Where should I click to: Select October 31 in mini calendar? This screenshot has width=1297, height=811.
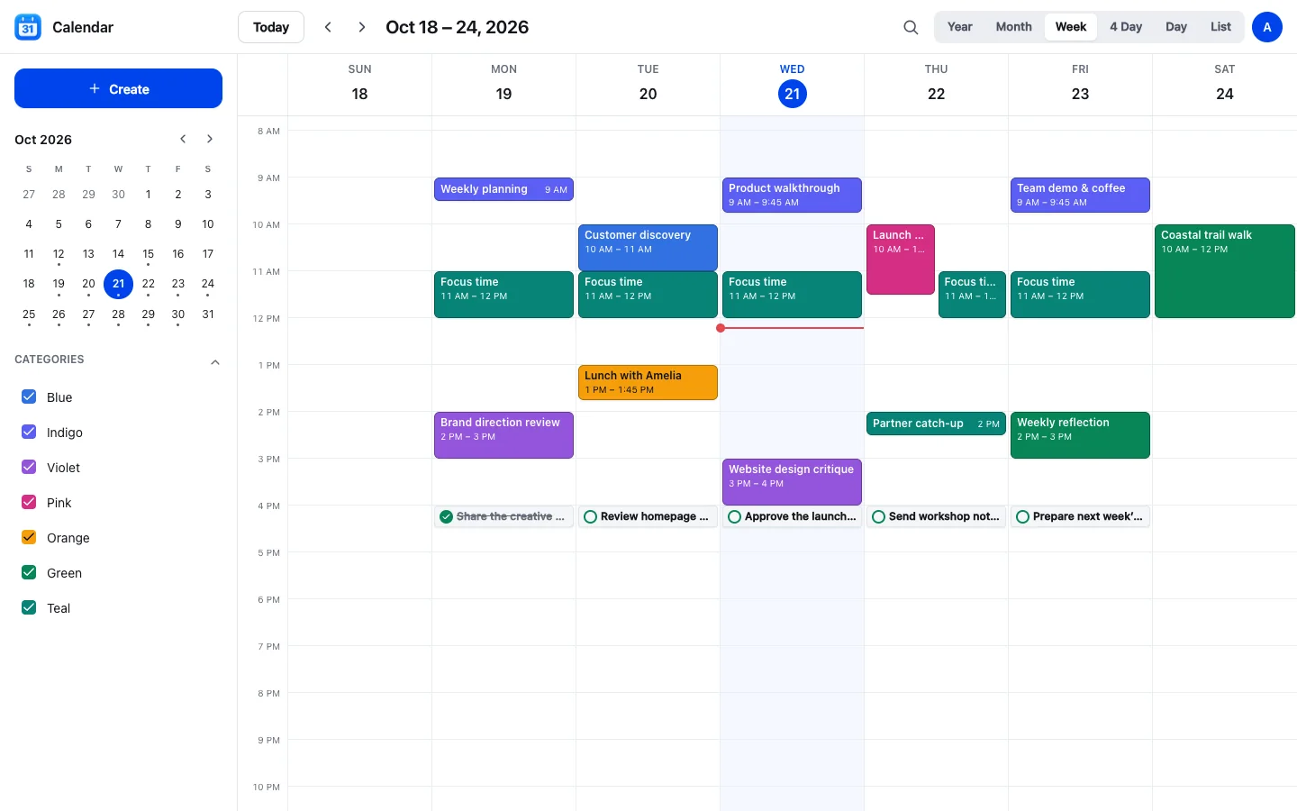click(208, 314)
